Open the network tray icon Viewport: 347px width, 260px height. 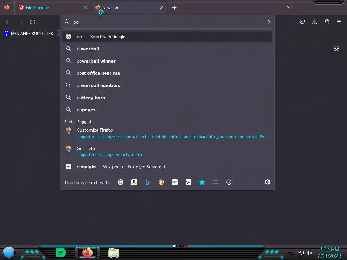tap(301, 253)
